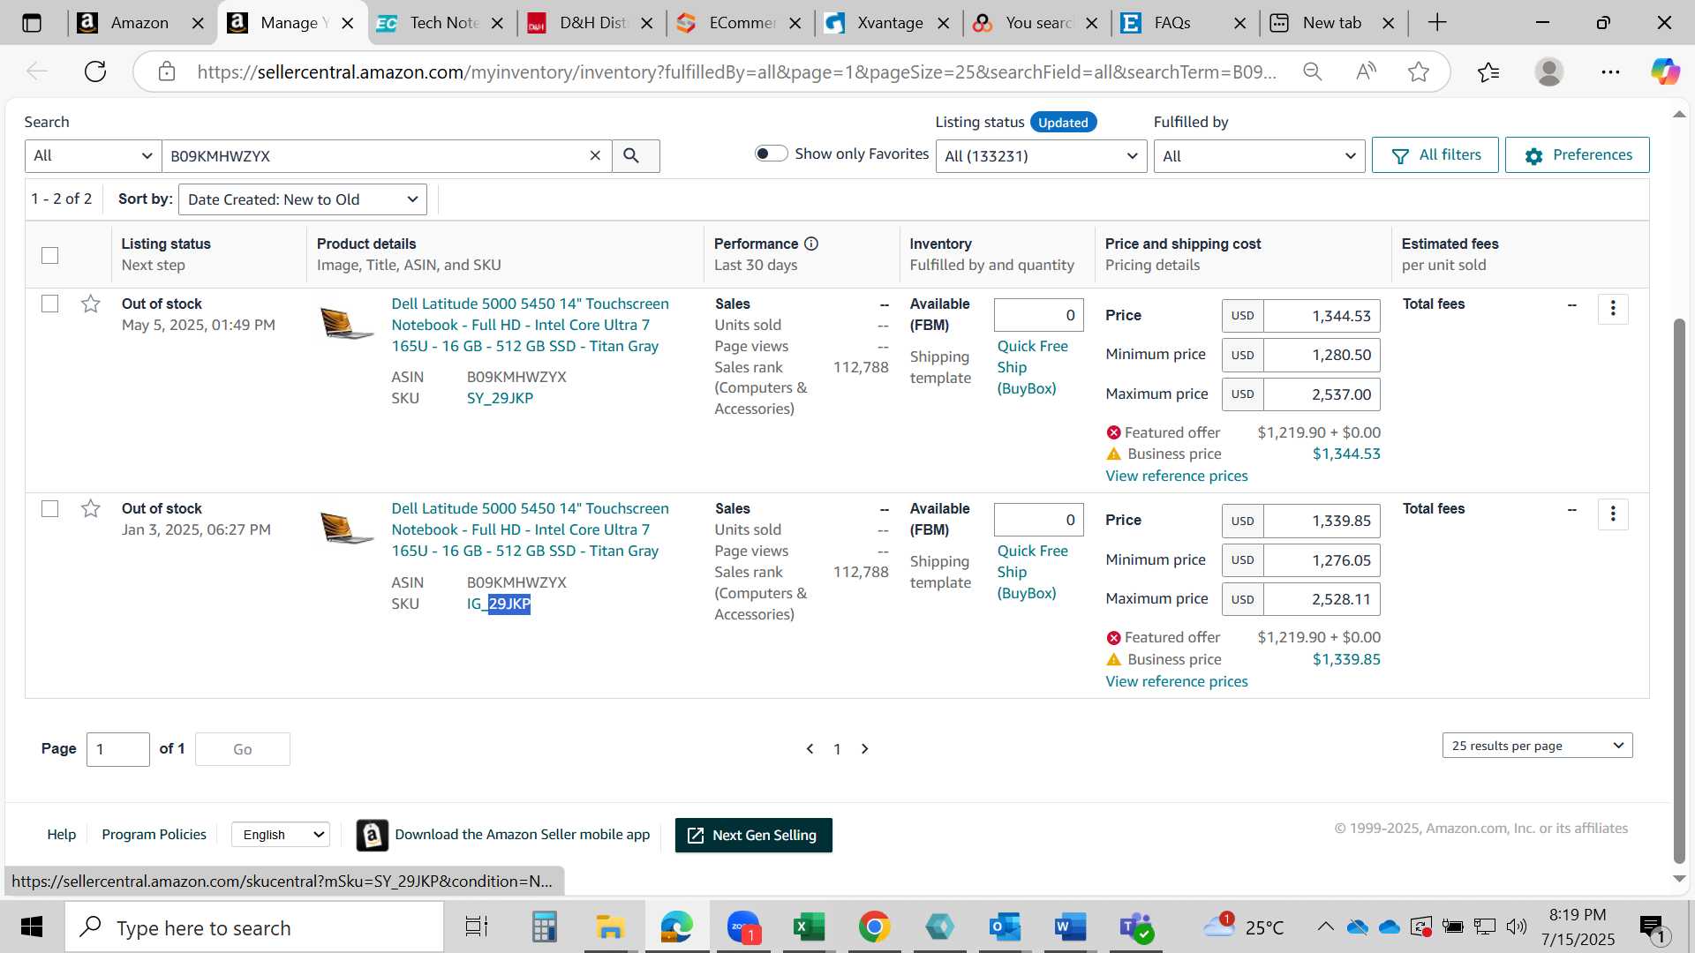Open browser settings and more menu
The image size is (1695, 953).
pos(1610,71)
